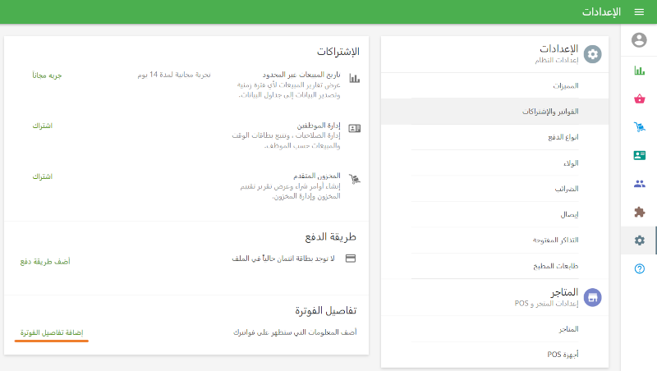Click اشتراك for advanced inventory

pyautogui.click(x=43, y=176)
